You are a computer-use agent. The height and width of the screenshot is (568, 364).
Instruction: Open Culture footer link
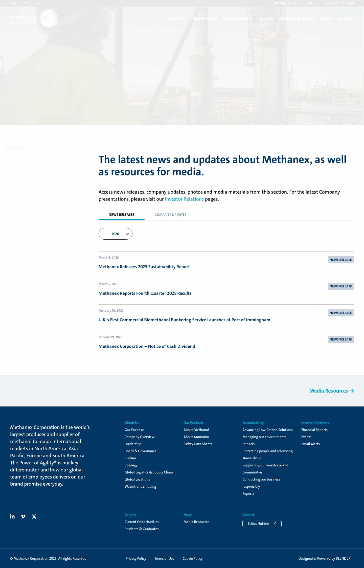click(130, 458)
